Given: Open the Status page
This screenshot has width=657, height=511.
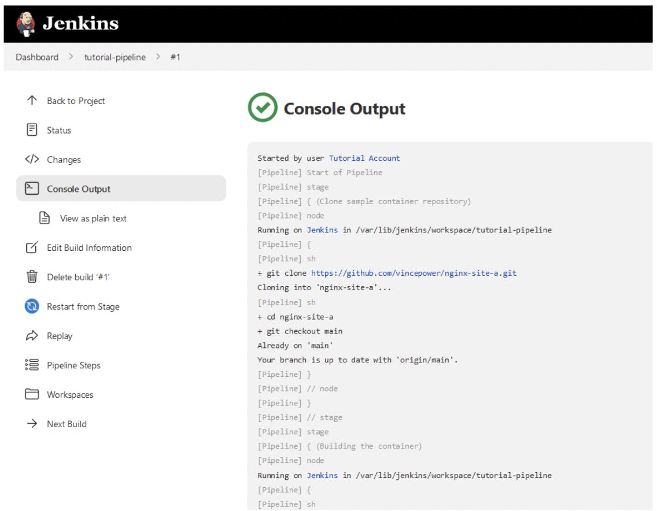Looking at the screenshot, I should [x=58, y=130].
